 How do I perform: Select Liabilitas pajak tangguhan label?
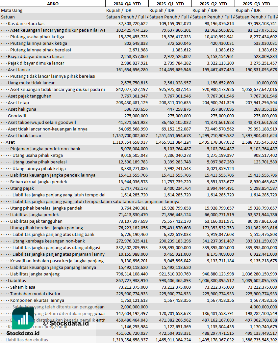click(x=36, y=221)
